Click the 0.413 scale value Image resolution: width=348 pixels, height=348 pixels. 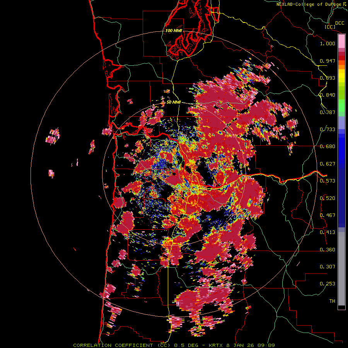pyautogui.click(x=328, y=232)
